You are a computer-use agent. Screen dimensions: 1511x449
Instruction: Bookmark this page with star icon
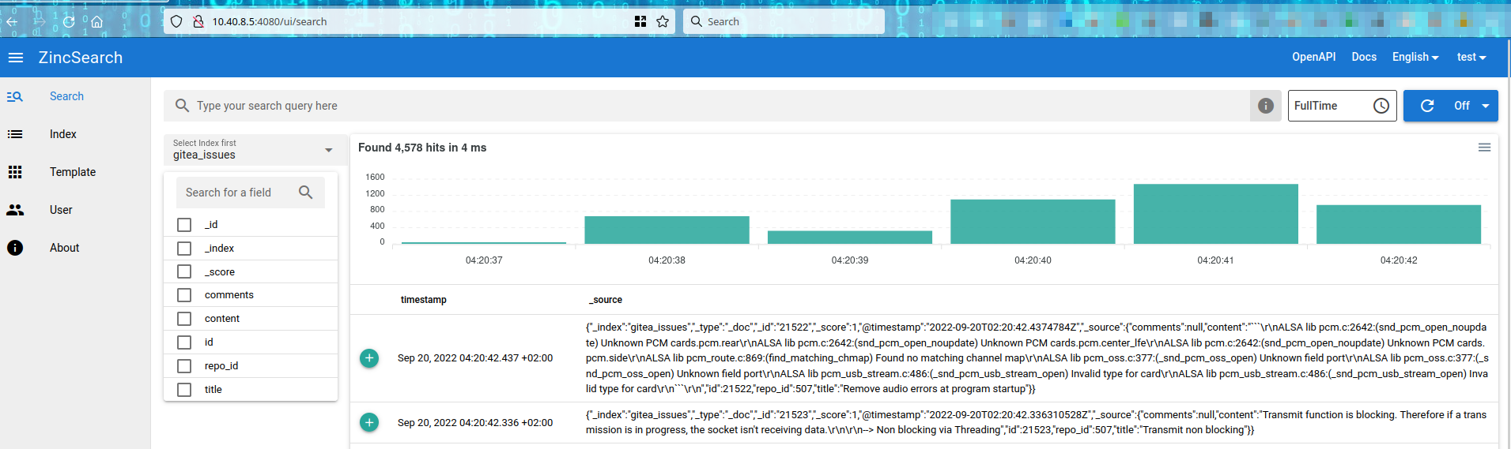[663, 21]
